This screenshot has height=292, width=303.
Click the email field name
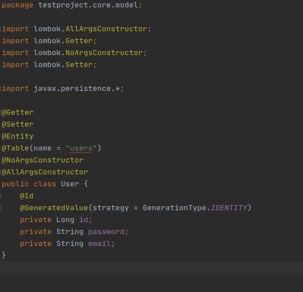[x=99, y=244]
